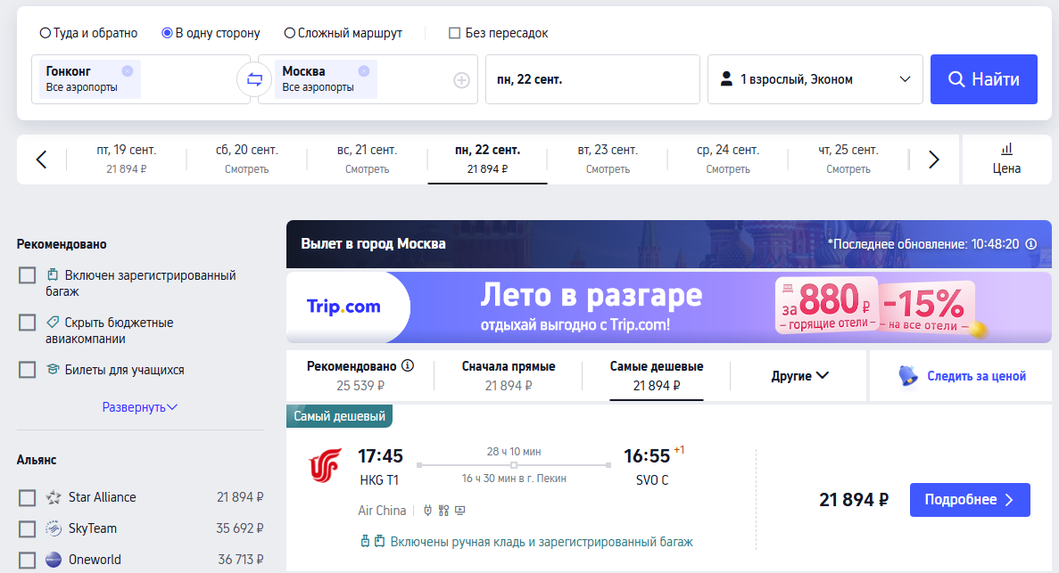Click the 16:55 arrival time

(x=646, y=456)
